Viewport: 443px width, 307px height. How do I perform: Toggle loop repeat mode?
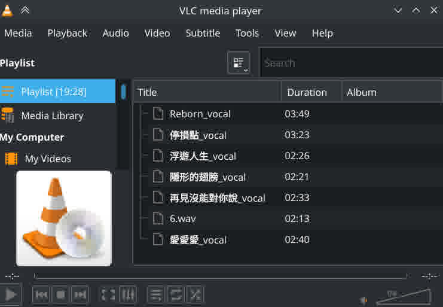click(x=175, y=295)
